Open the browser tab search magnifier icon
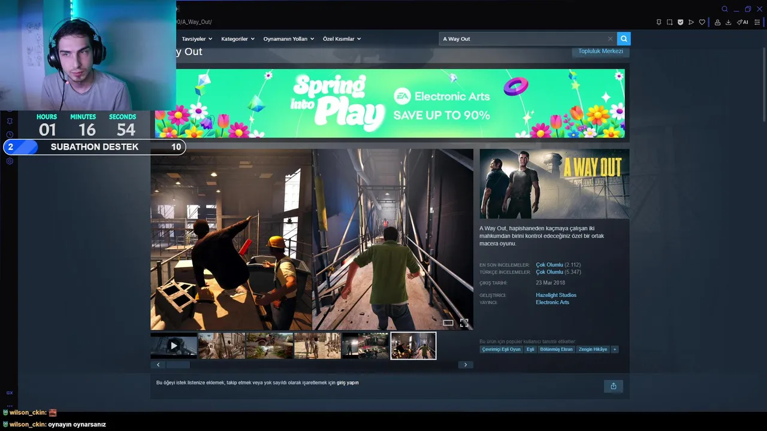The width and height of the screenshot is (767, 431). 724,9
